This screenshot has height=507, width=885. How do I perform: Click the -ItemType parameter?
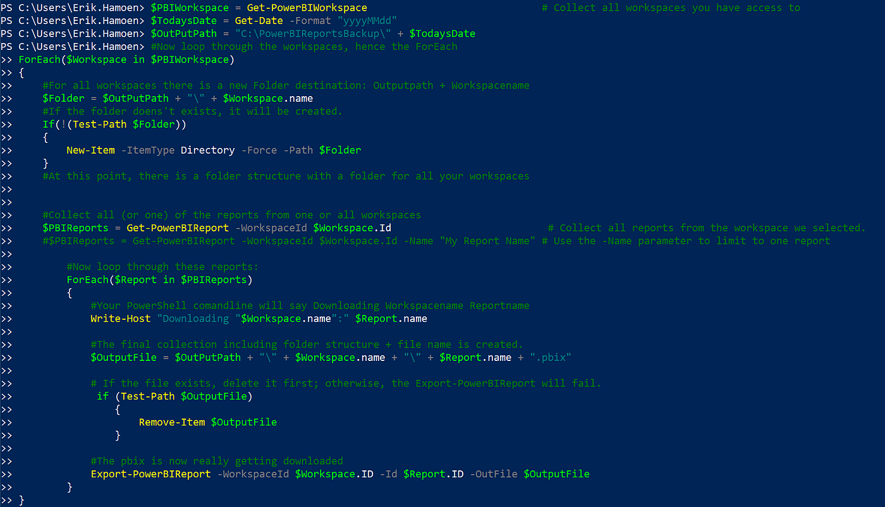(x=147, y=150)
